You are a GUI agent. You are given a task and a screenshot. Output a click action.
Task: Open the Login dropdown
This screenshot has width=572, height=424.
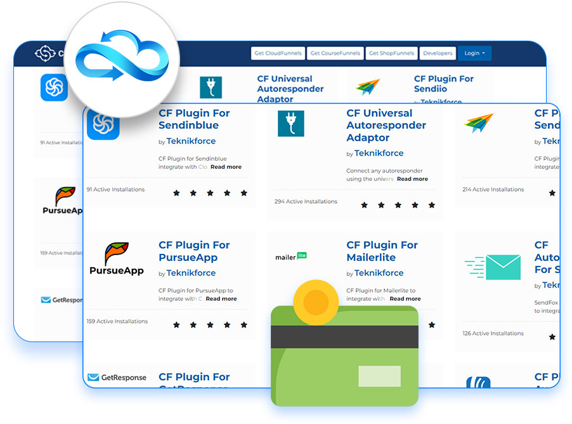point(474,53)
